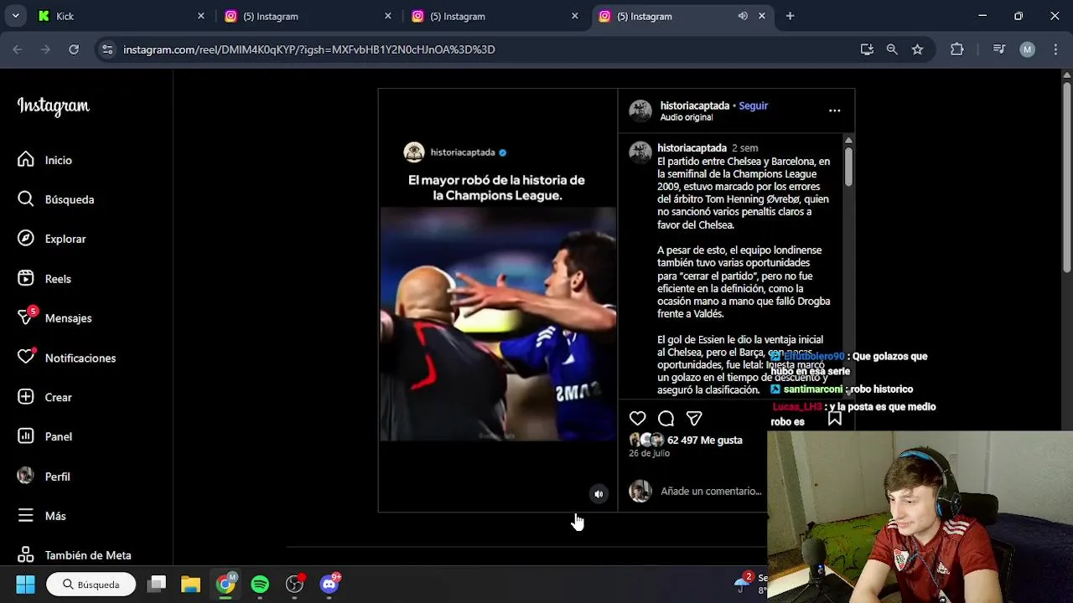
Task: Open the media control music-note icon
Action: tap(998, 49)
